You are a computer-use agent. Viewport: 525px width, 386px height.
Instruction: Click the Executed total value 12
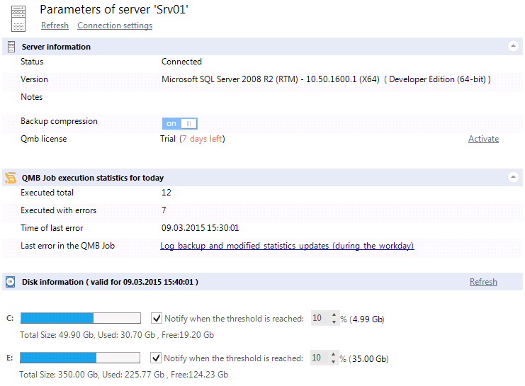pos(166,193)
